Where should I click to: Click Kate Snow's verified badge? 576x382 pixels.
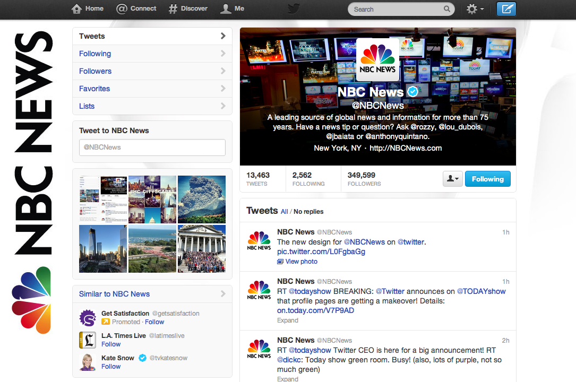pyautogui.click(x=142, y=358)
